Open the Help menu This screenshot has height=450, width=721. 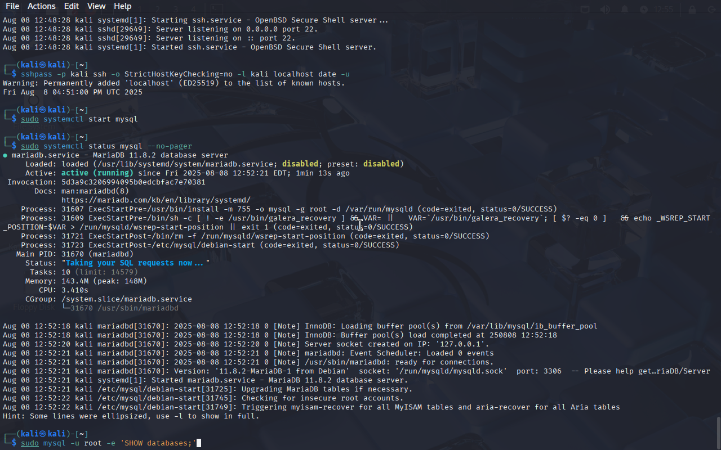[123, 6]
